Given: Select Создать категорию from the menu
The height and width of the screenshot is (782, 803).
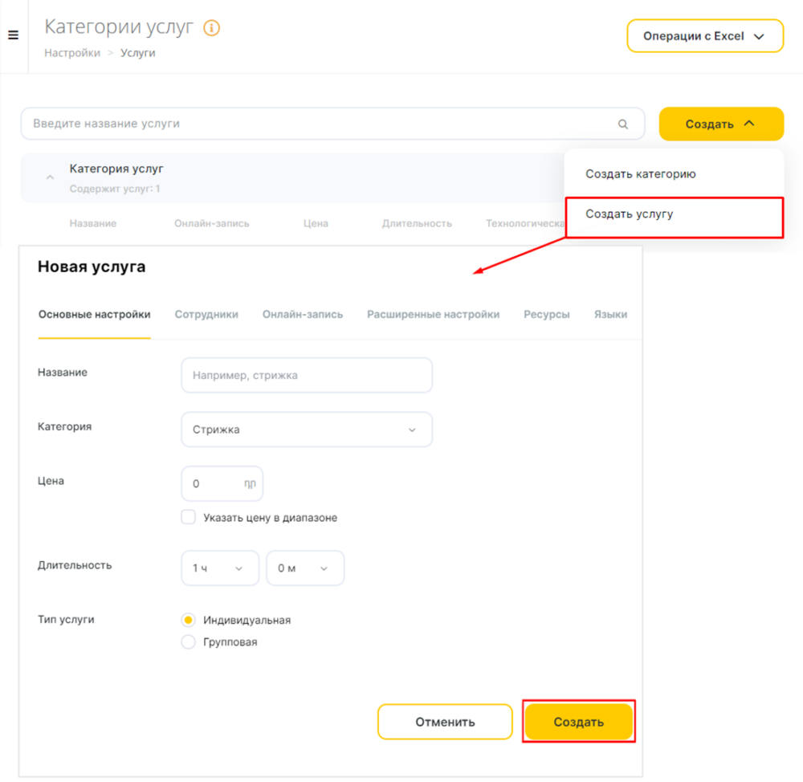Looking at the screenshot, I should (641, 174).
